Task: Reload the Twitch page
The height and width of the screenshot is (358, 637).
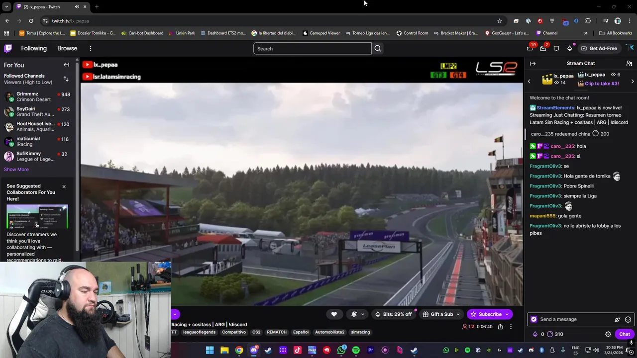Action: pos(31,21)
